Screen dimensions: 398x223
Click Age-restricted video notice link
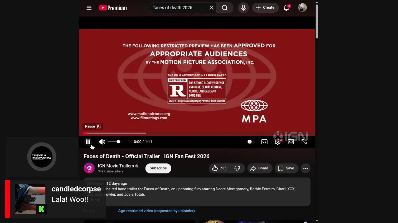click(x=156, y=211)
